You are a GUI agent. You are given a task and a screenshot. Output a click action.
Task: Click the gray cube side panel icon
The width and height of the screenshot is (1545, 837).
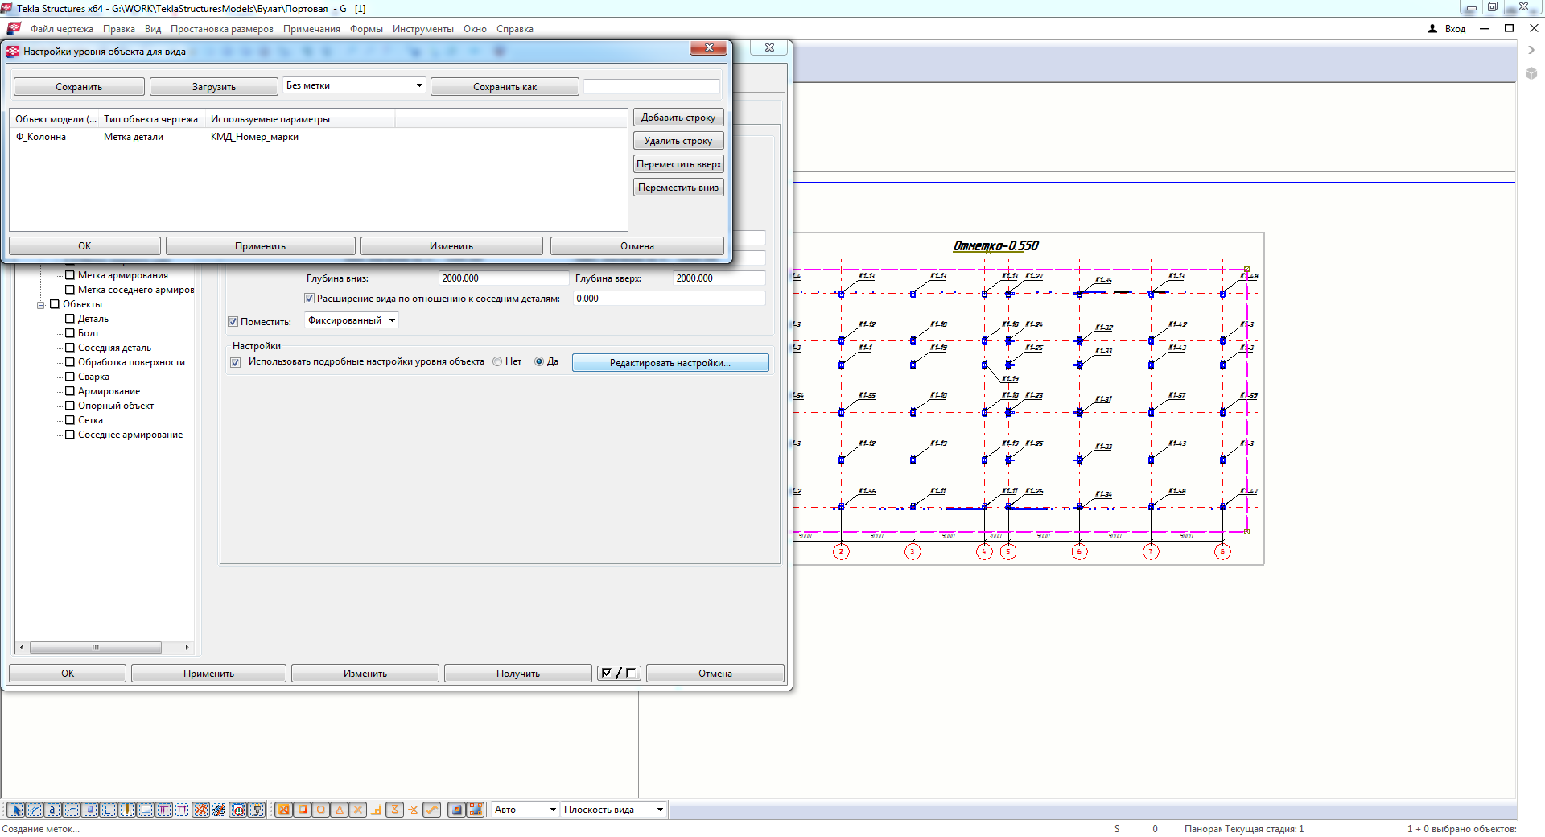tap(1531, 73)
